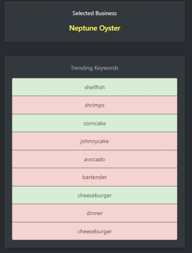Click the red keyword directly above corncake
This screenshot has height=253, width=192.
click(95, 105)
